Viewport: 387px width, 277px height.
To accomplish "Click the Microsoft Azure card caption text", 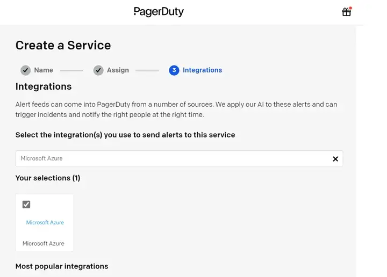I will (x=44, y=244).
